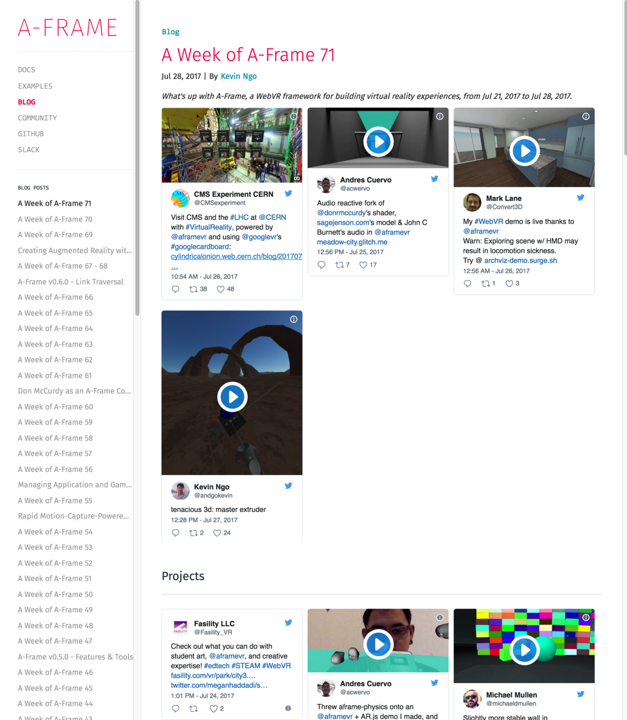
Task: Play Kevin Ngo's tenacious 3d video
Action: point(232,397)
